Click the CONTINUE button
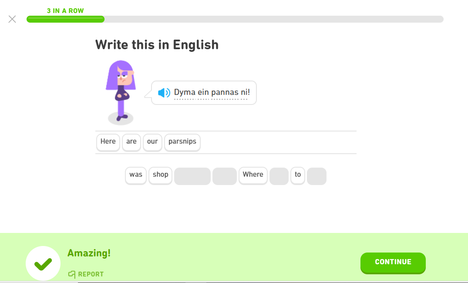 click(393, 263)
